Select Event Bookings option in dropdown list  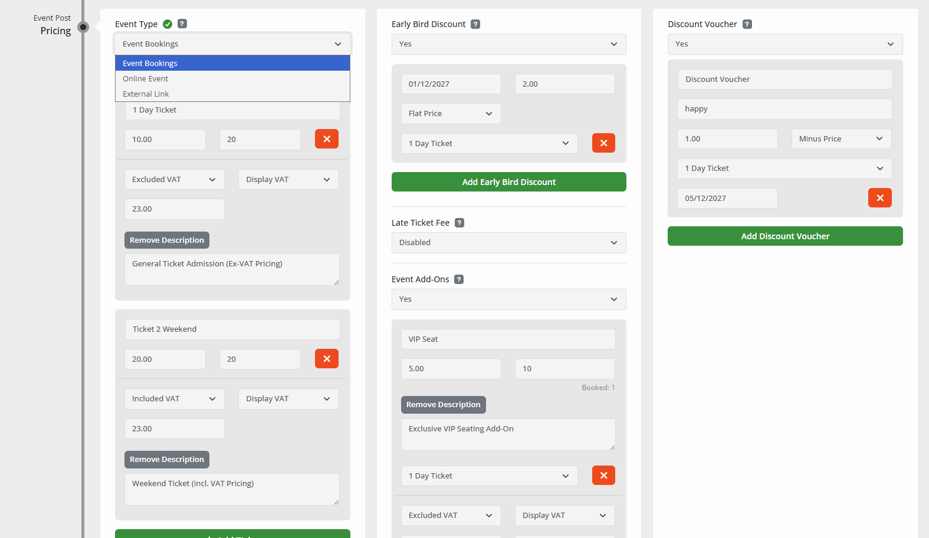[232, 63]
